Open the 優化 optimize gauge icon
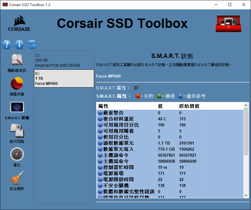 [17, 154]
